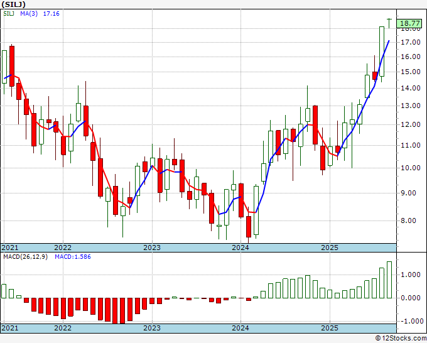Click the 17.00 price axis label
This screenshot has height=343, width=427.
point(411,42)
